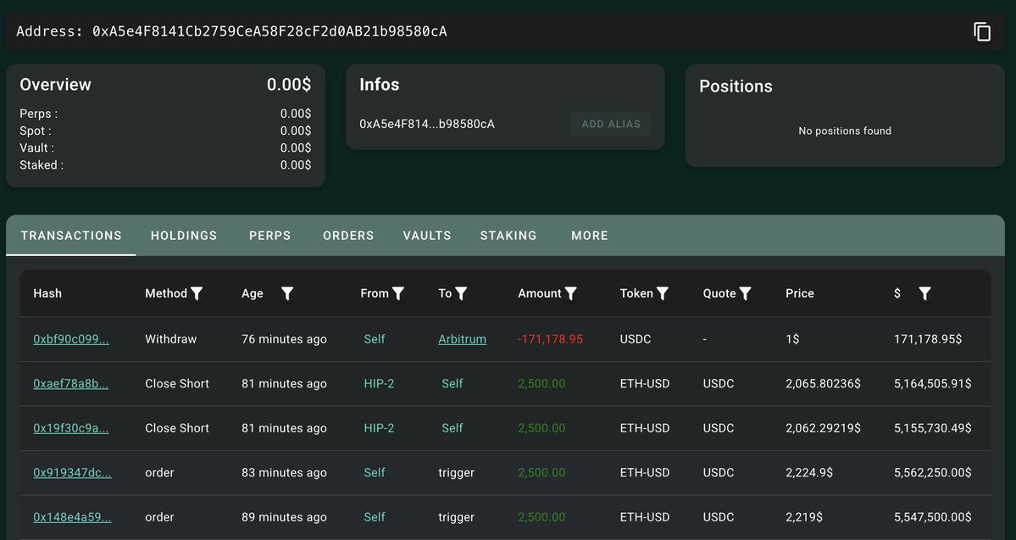The height and width of the screenshot is (540, 1016).
Task: Open the Staking tab
Action: tap(508, 236)
